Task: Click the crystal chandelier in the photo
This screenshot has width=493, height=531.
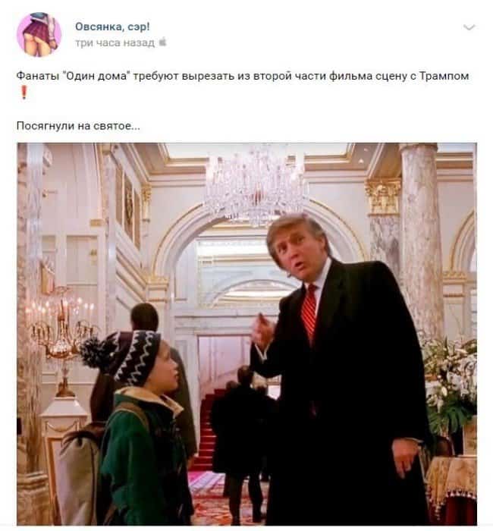Action: [x=256, y=185]
